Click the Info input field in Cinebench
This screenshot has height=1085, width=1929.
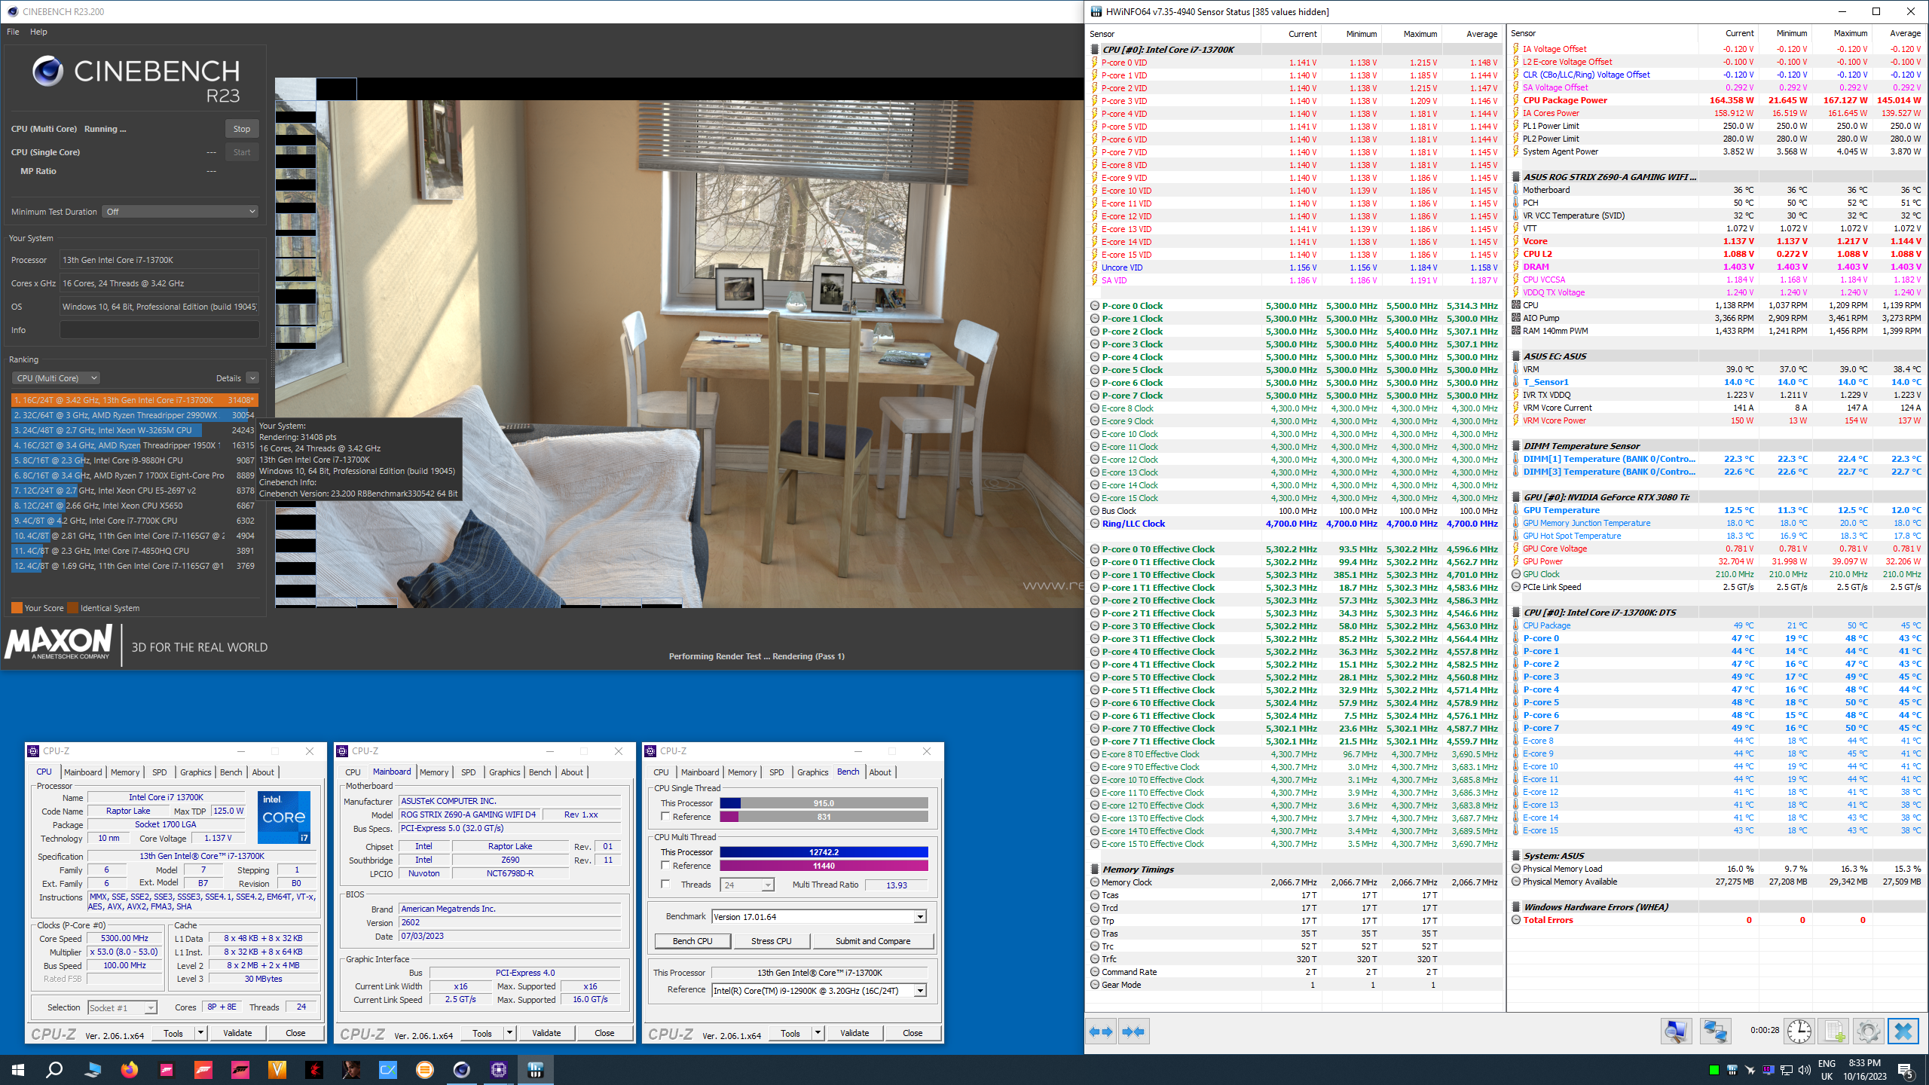click(159, 330)
